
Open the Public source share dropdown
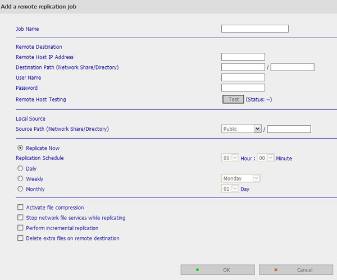click(241, 129)
